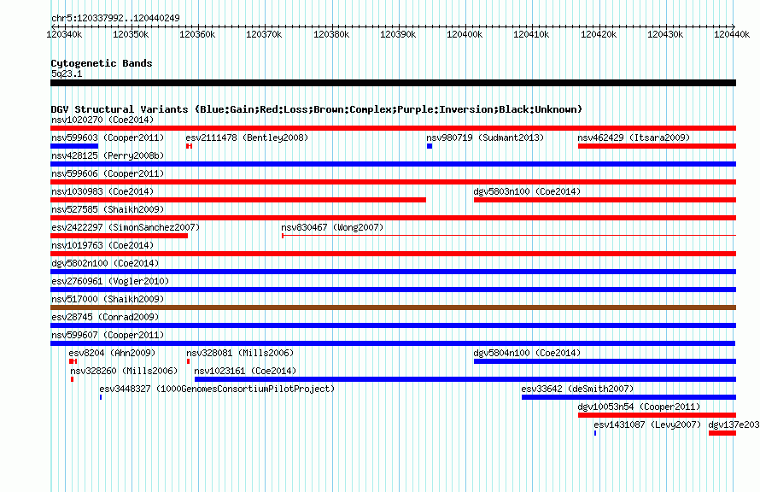Viewport: 760px width, 492px height.
Task: Open esv3448327 (1000GenomesConsortiumPilotProject) label
Action: coord(217,389)
